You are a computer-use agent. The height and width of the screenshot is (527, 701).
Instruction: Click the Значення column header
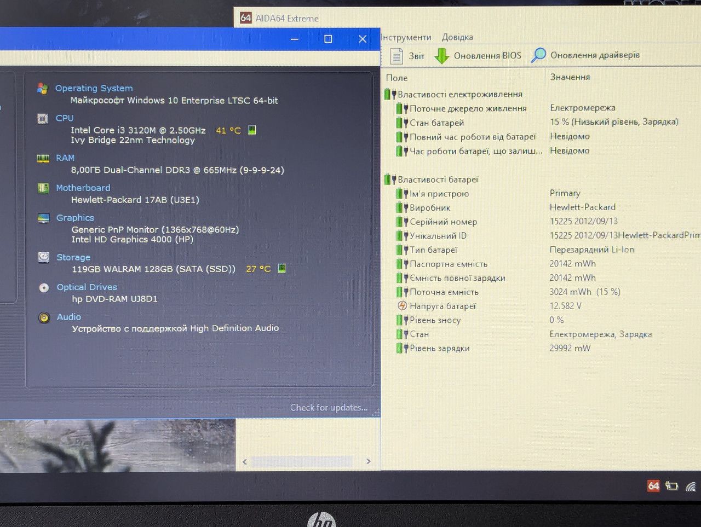pos(570,77)
